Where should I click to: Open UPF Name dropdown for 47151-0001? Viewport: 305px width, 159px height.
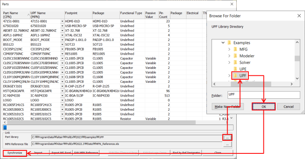click(x=62, y=21)
